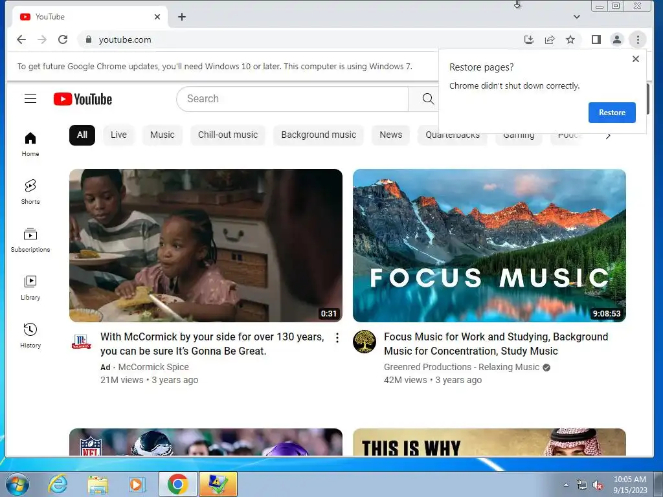
Task: Open McCormick ad video title
Action: click(212, 344)
